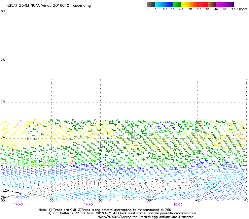This screenshot has width=249, height=219.
Task: Select the green 15-20 knots color segment
Action: (177, 4)
